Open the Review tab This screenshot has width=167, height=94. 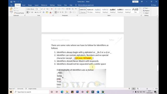(59, 5)
